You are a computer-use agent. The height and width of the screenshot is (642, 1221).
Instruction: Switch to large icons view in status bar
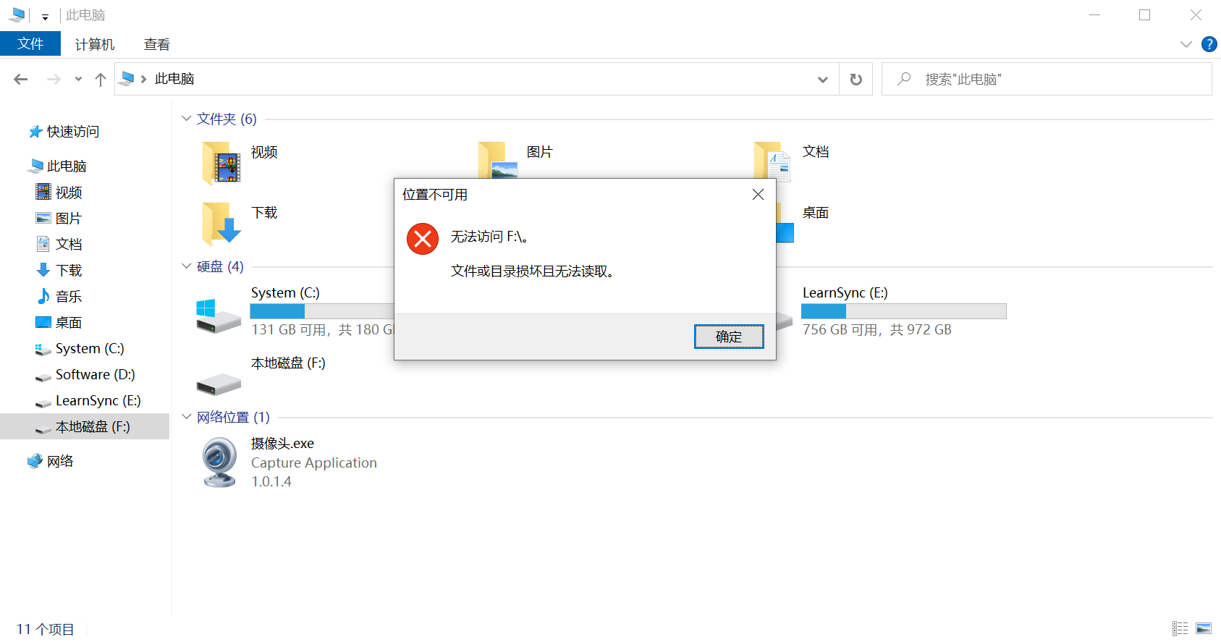point(1204,628)
